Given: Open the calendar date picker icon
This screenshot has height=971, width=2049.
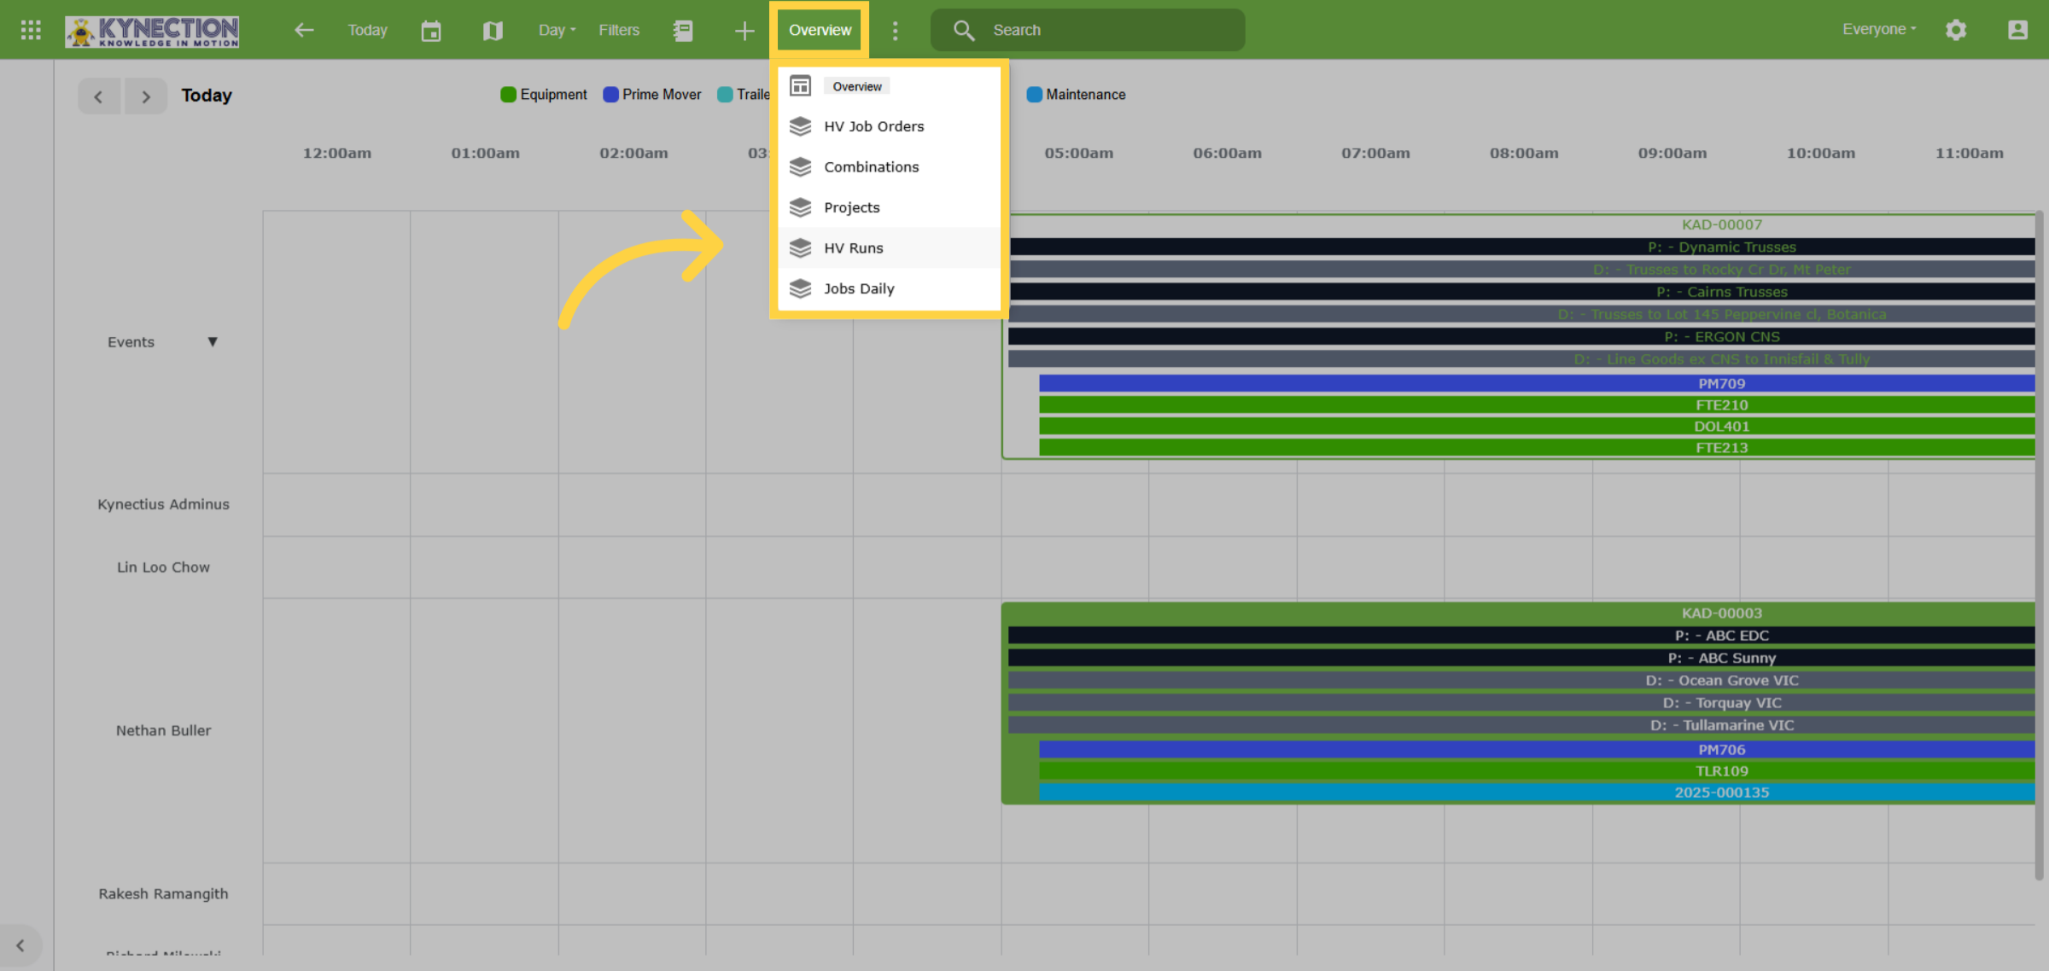Looking at the screenshot, I should tap(431, 31).
